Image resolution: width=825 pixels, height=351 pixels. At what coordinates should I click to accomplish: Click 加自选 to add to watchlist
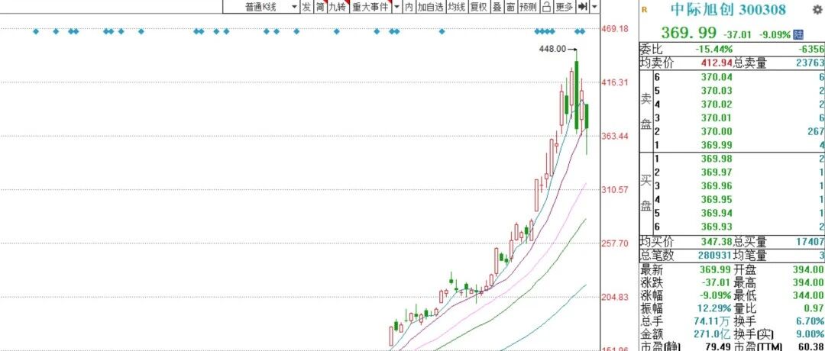click(430, 7)
